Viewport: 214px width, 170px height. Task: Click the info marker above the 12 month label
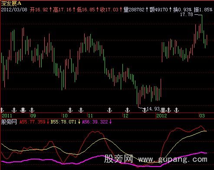pyautogui.click(x=127, y=110)
